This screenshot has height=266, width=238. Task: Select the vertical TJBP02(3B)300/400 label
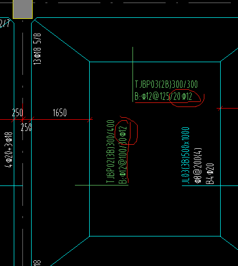click(111, 151)
